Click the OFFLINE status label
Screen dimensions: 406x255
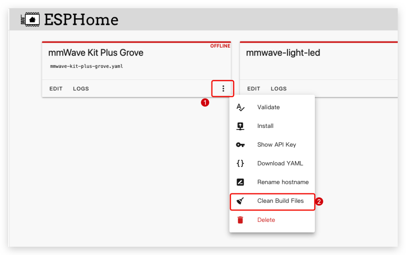(220, 46)
